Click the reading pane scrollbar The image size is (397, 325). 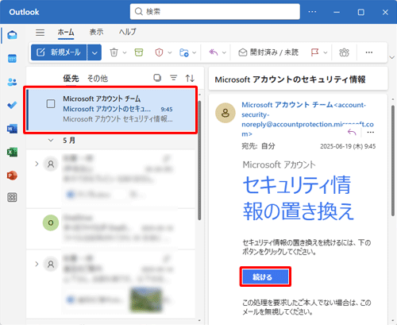pyautogui.click(x=393, y=161)
